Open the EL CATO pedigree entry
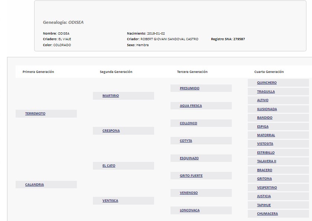 [x=109, y=166]
